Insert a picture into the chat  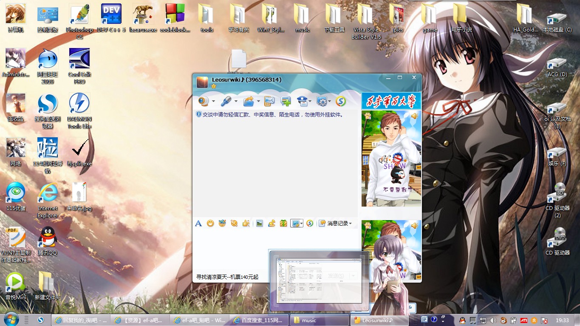pos(260,223)
